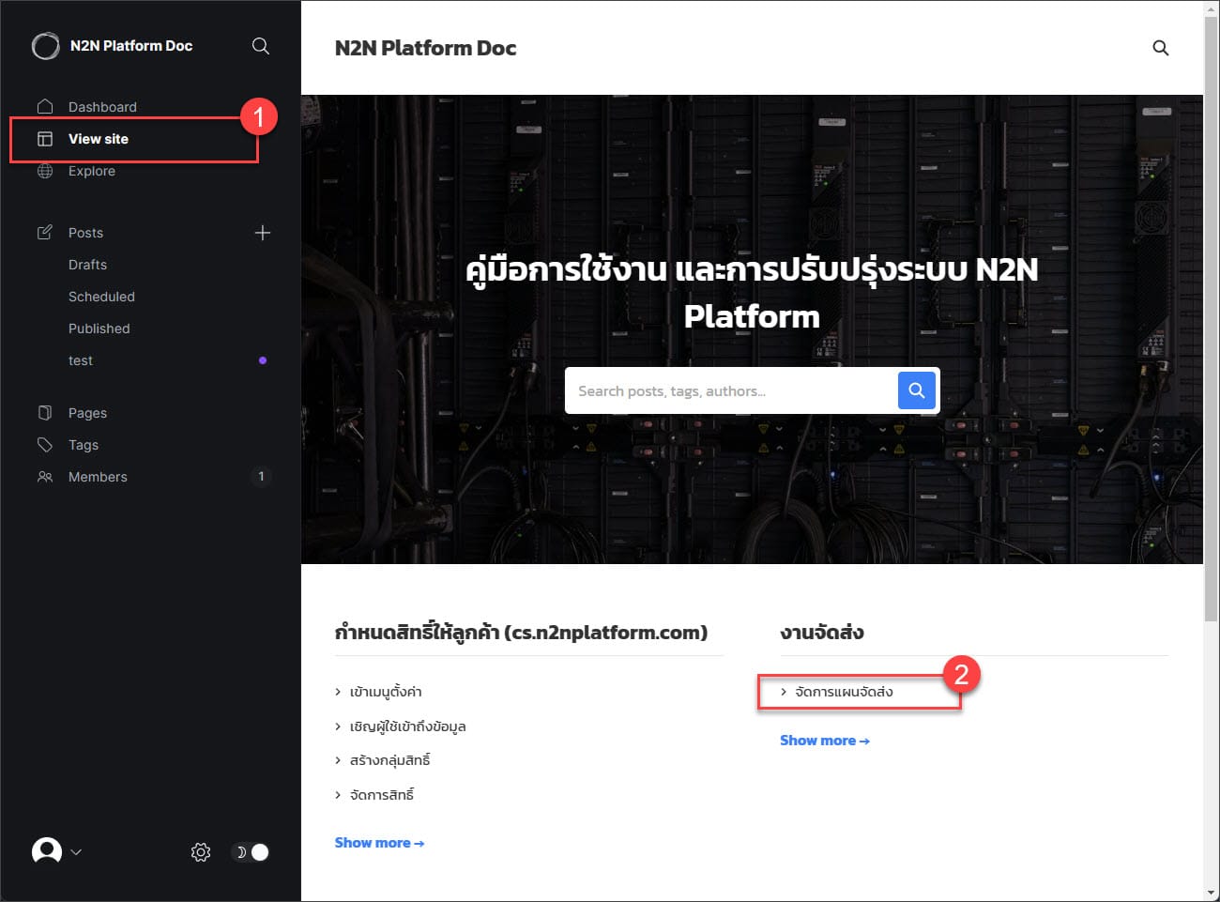Open the Pages section
Screen dimensions: 1220x902
pos(87,413)
